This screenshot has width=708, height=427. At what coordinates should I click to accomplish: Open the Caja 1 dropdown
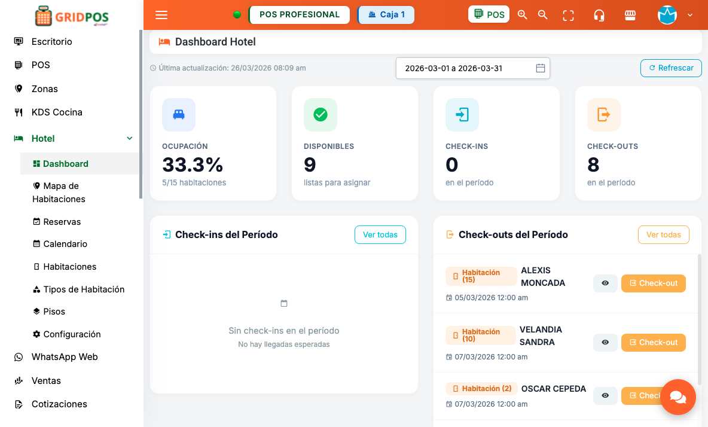(386, 14)
